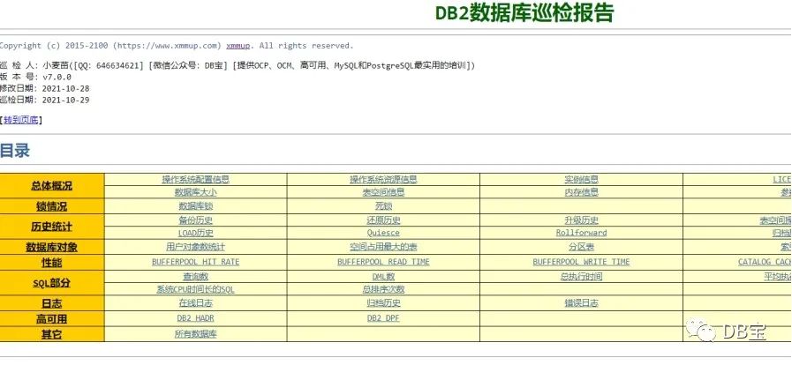Image resolution: width=792 pixels, height=365 pixels.
Task: Open the 备份历史 link
Action: (x=195, y=220)
